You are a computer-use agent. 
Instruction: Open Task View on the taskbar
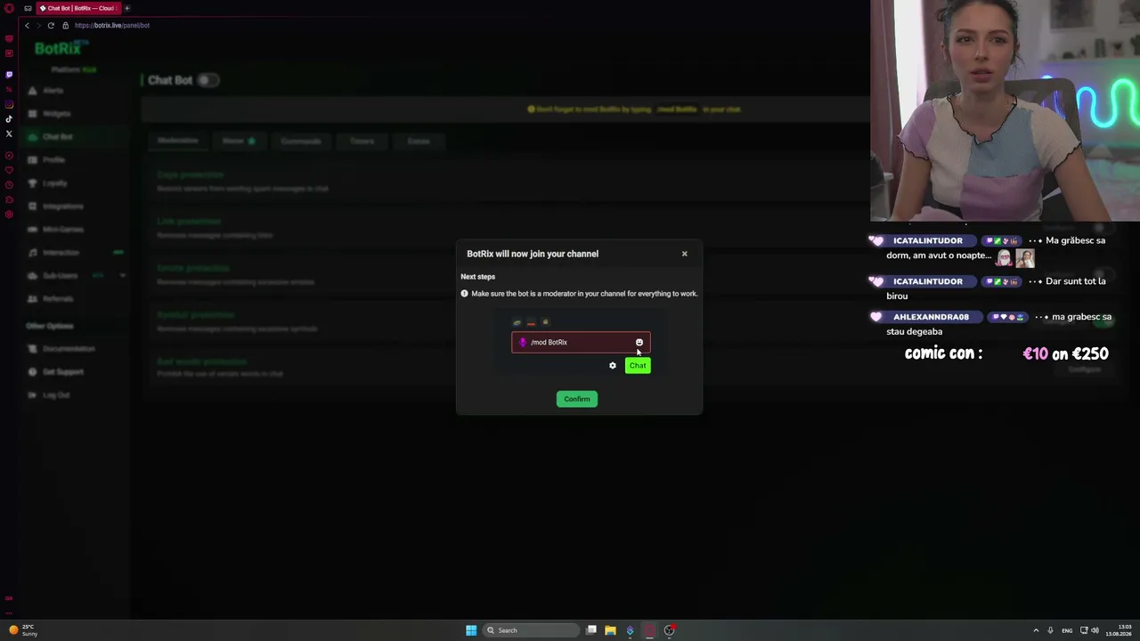(591, 630)
